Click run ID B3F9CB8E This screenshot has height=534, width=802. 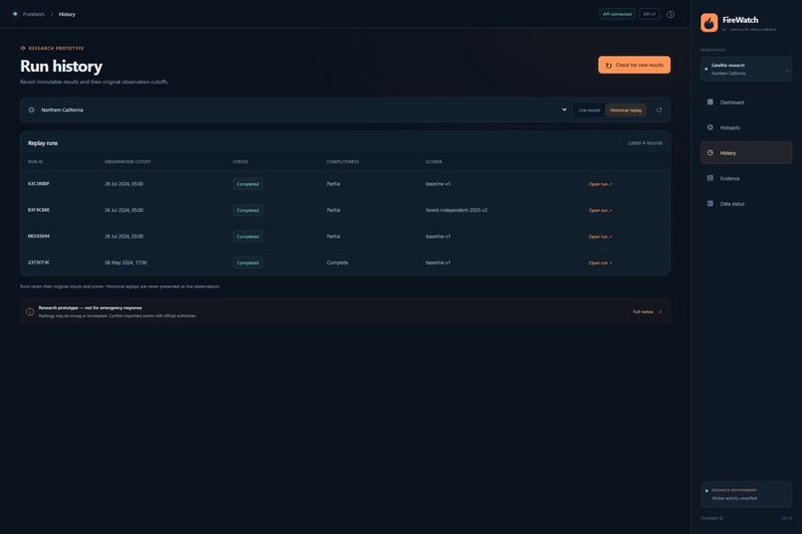click(39, 210)
